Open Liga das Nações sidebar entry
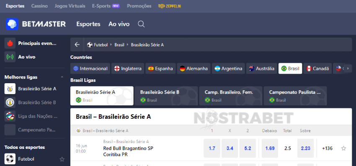The height and width of the screenshot is (166, 356). click(35, 116)
